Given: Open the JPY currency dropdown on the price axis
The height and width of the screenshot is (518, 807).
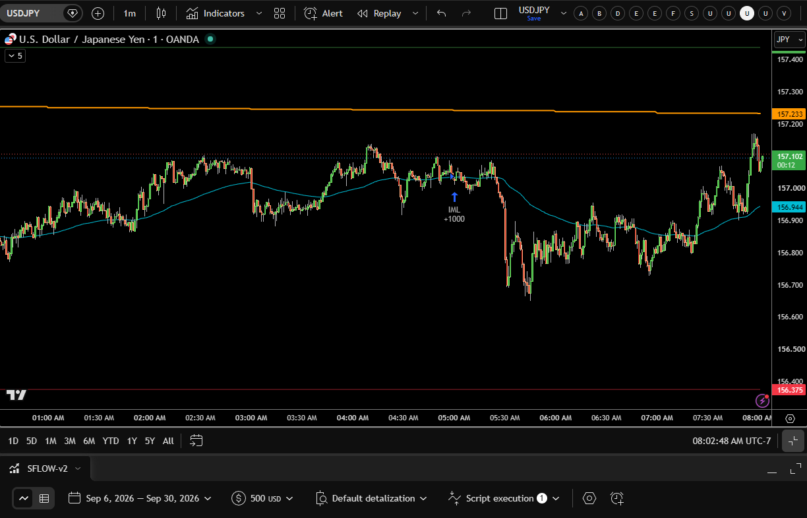Looking at the screenshot, I should coord(789,40).
